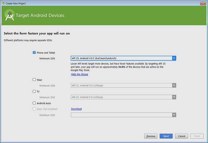Open the TV Minimum SDK dropdown
Screen dimensions: 208x143
(123, 97)
